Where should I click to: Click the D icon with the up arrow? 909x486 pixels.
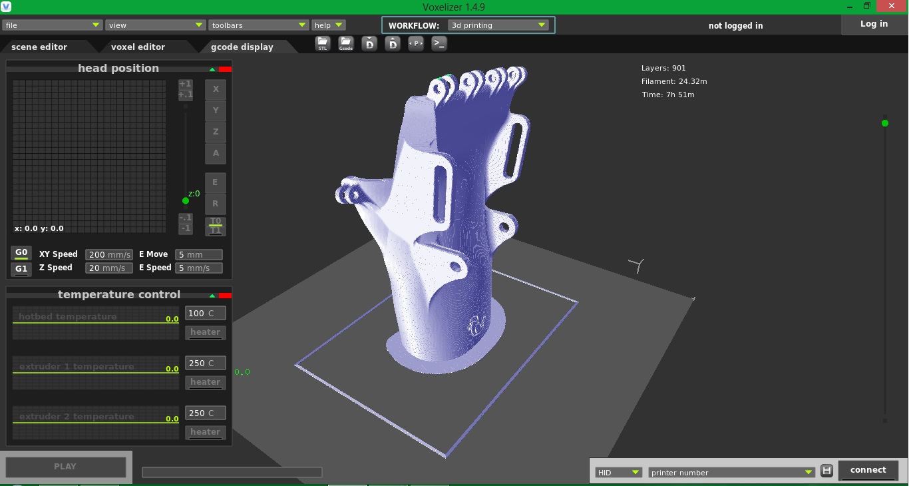point(393,44)
